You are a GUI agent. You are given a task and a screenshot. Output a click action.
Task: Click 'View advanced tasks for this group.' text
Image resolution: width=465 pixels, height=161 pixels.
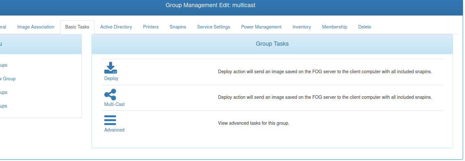pyautogui.click(x=253, y=123)
